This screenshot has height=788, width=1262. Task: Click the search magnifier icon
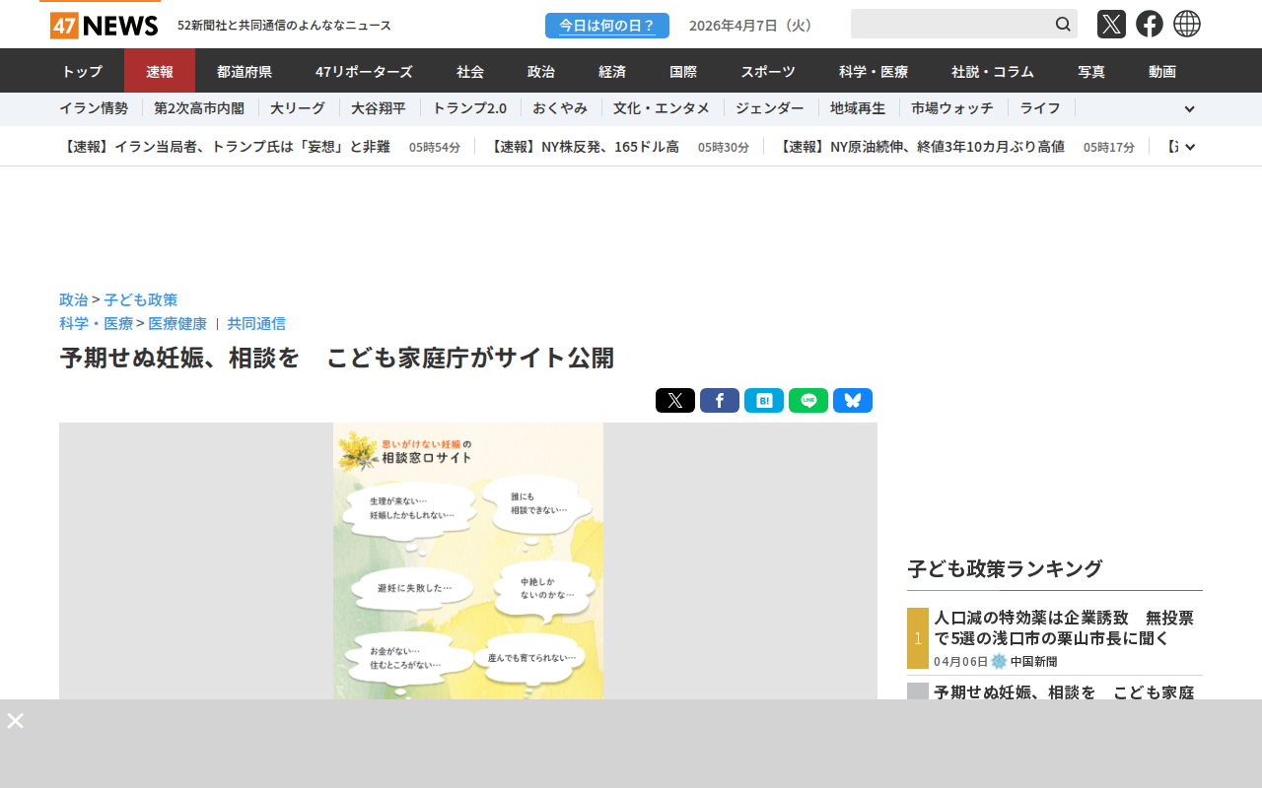pyautogui.click(x=1063, y=24)
